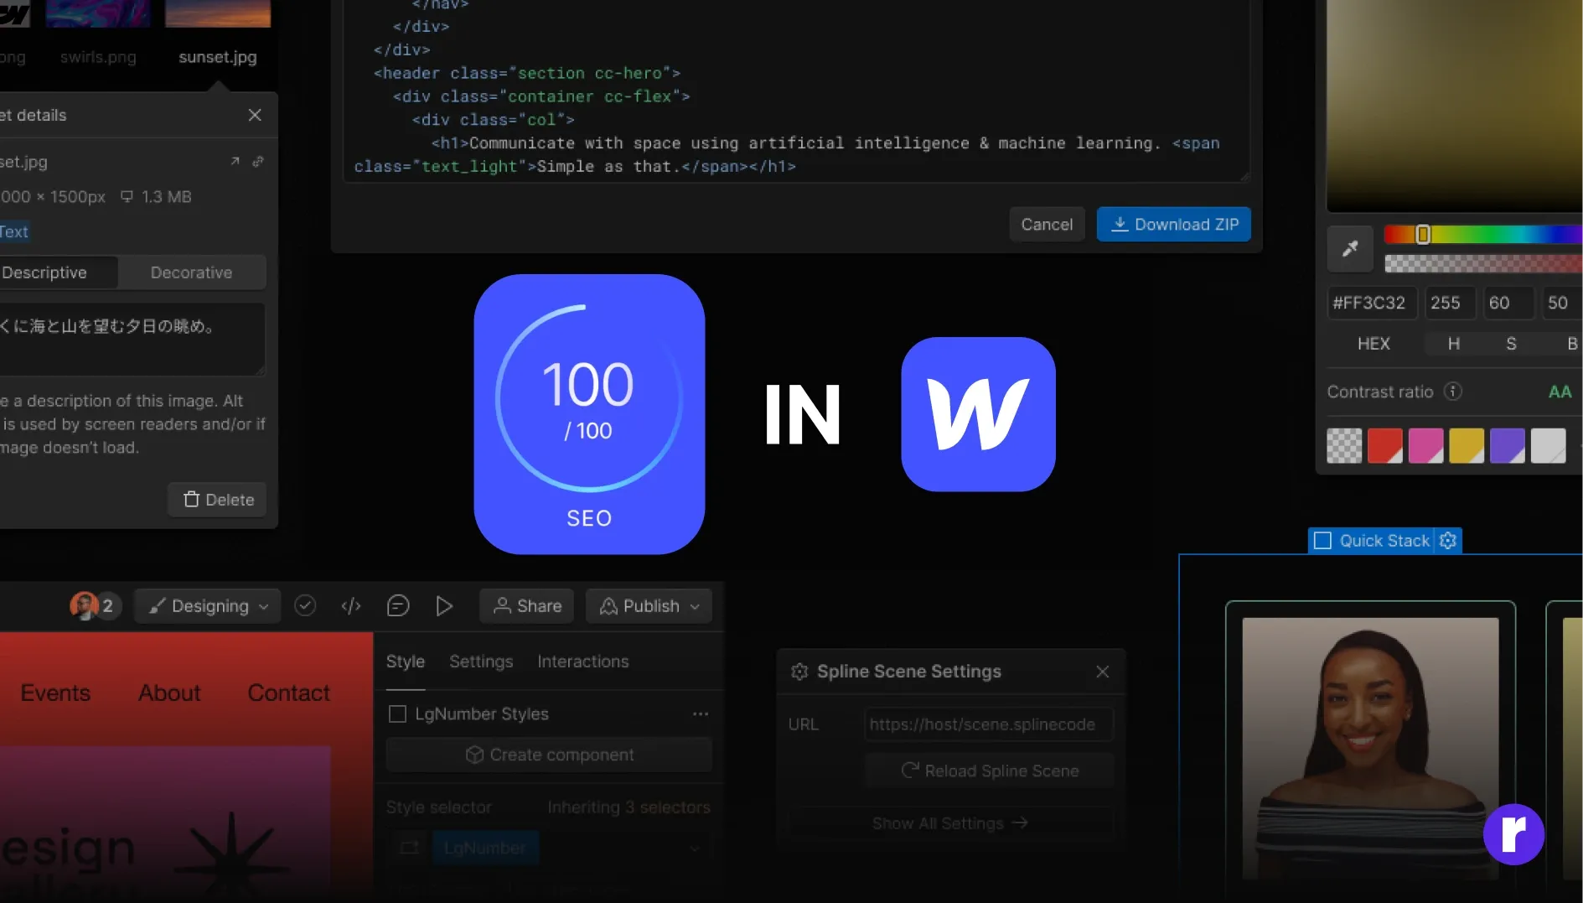Click the Events nav link

click(55, 693)
